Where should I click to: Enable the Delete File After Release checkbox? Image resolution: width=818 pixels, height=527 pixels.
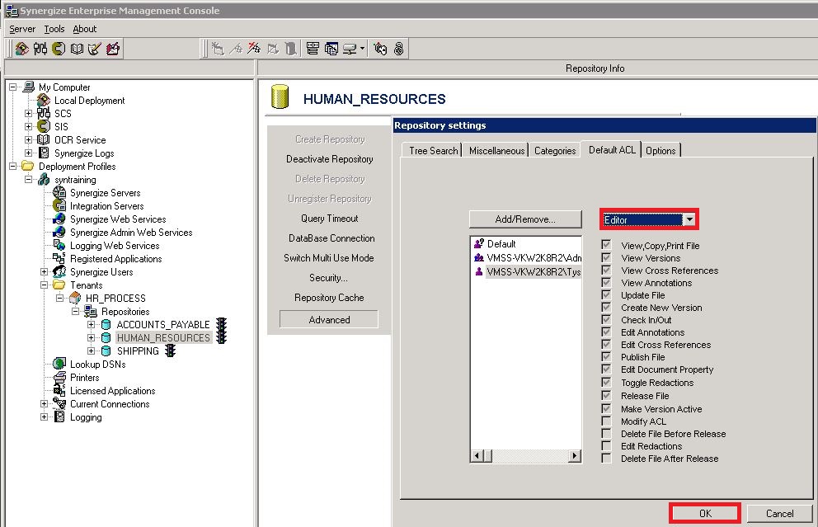coord(606,458)
